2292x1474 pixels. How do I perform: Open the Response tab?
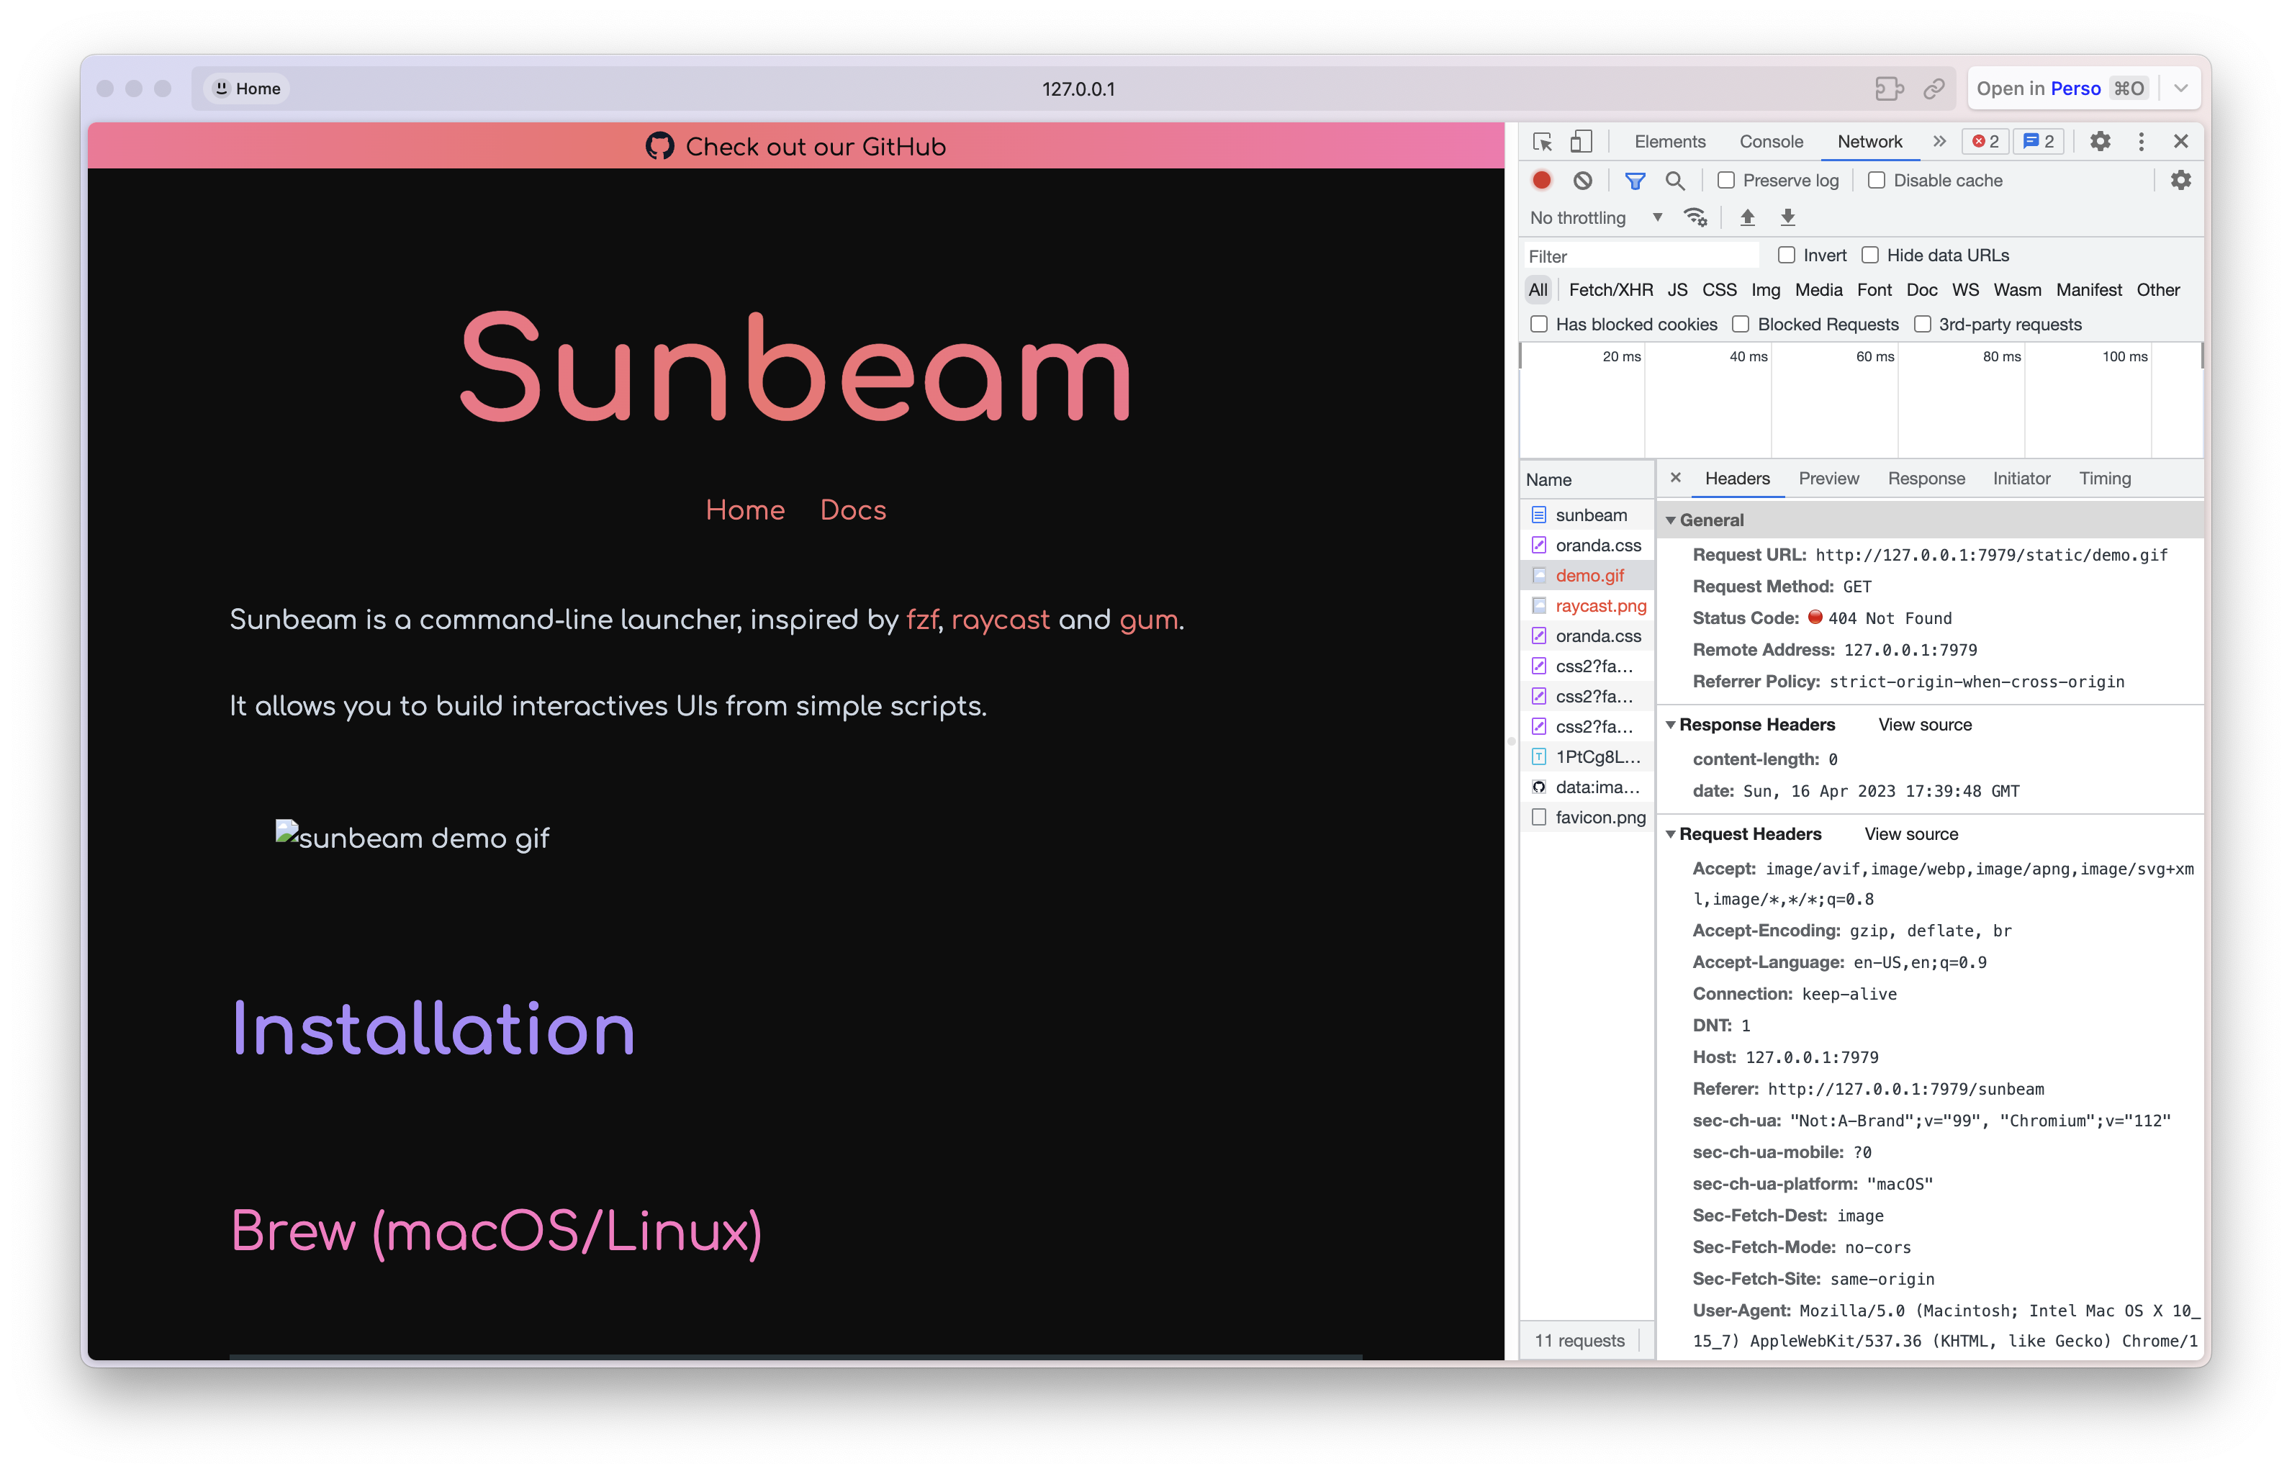(1926, 479)
